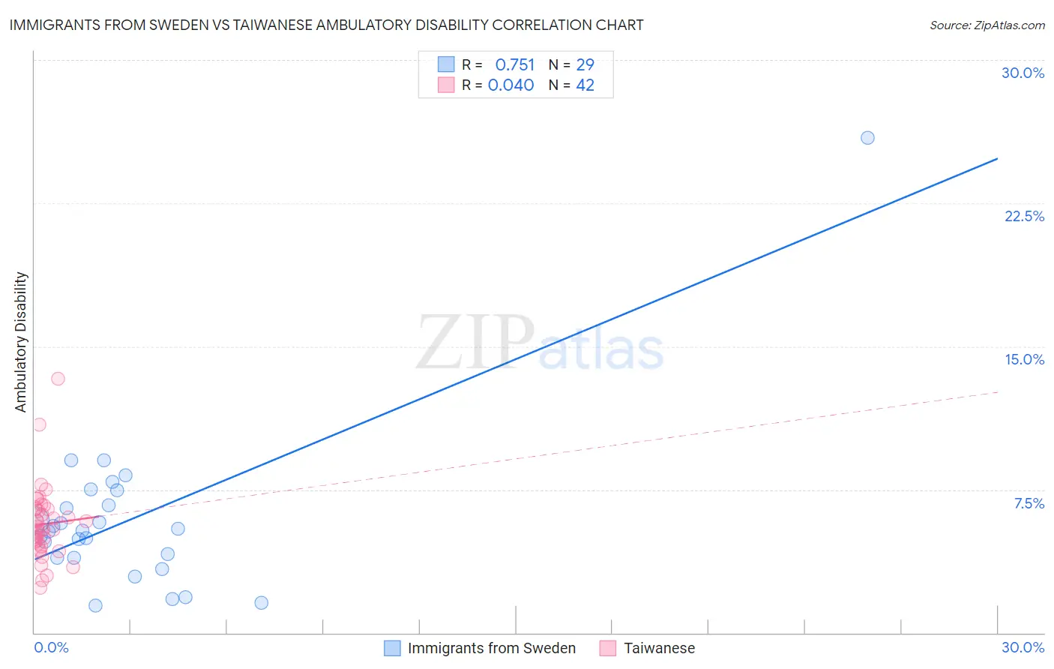Click the pink Taiwanese legend swatch

(608, 648)
